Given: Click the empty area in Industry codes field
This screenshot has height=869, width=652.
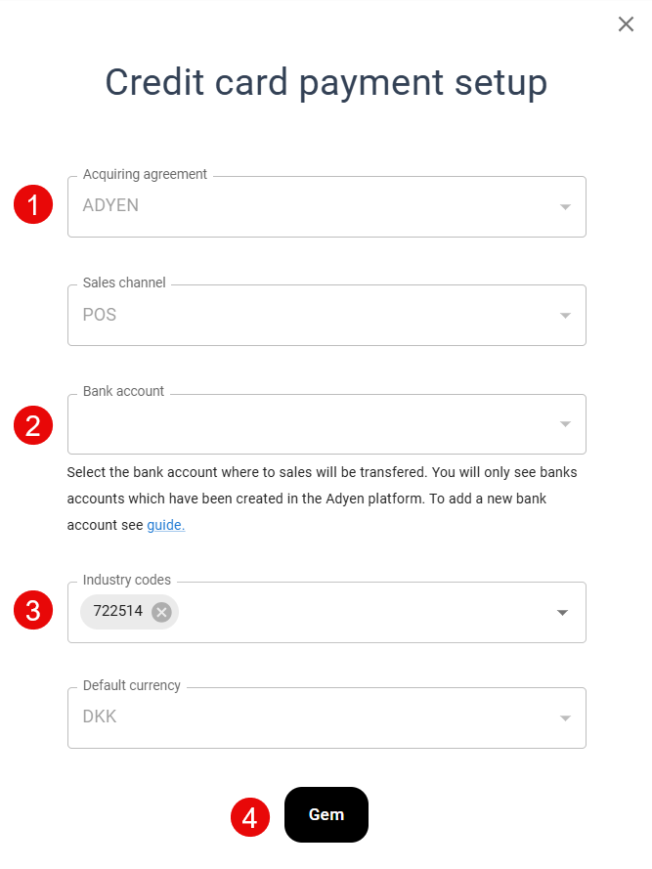Looking at the screenshot, I should 362,613.
